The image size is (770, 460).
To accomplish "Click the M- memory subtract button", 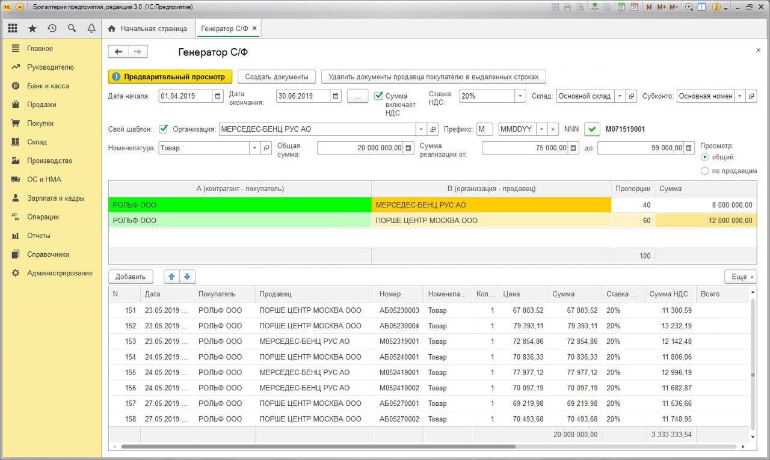I will 674,7.
